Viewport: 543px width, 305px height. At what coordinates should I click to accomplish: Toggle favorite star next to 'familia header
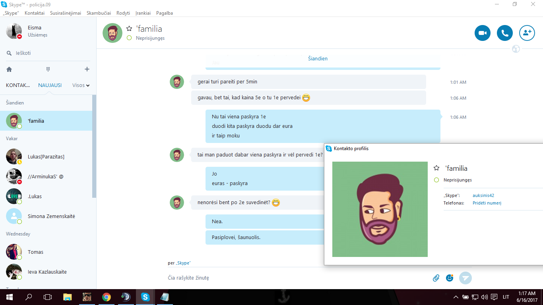tap(129, 29)
